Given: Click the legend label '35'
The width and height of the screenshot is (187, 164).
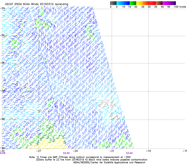Looking at the screenshot, I should [x=156, y=7].
